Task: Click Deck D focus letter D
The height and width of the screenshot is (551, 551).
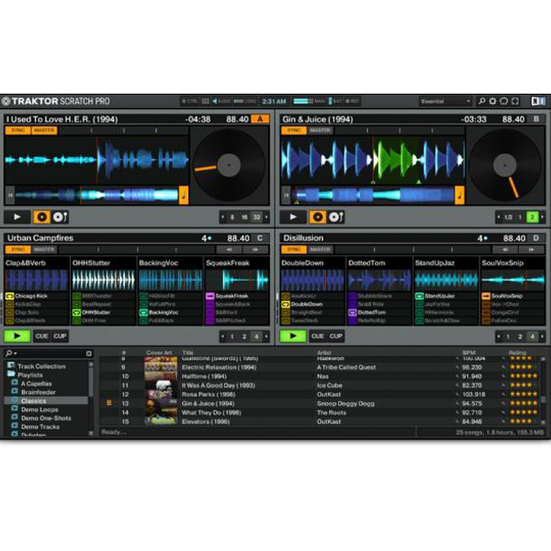Action: point(536,238)
